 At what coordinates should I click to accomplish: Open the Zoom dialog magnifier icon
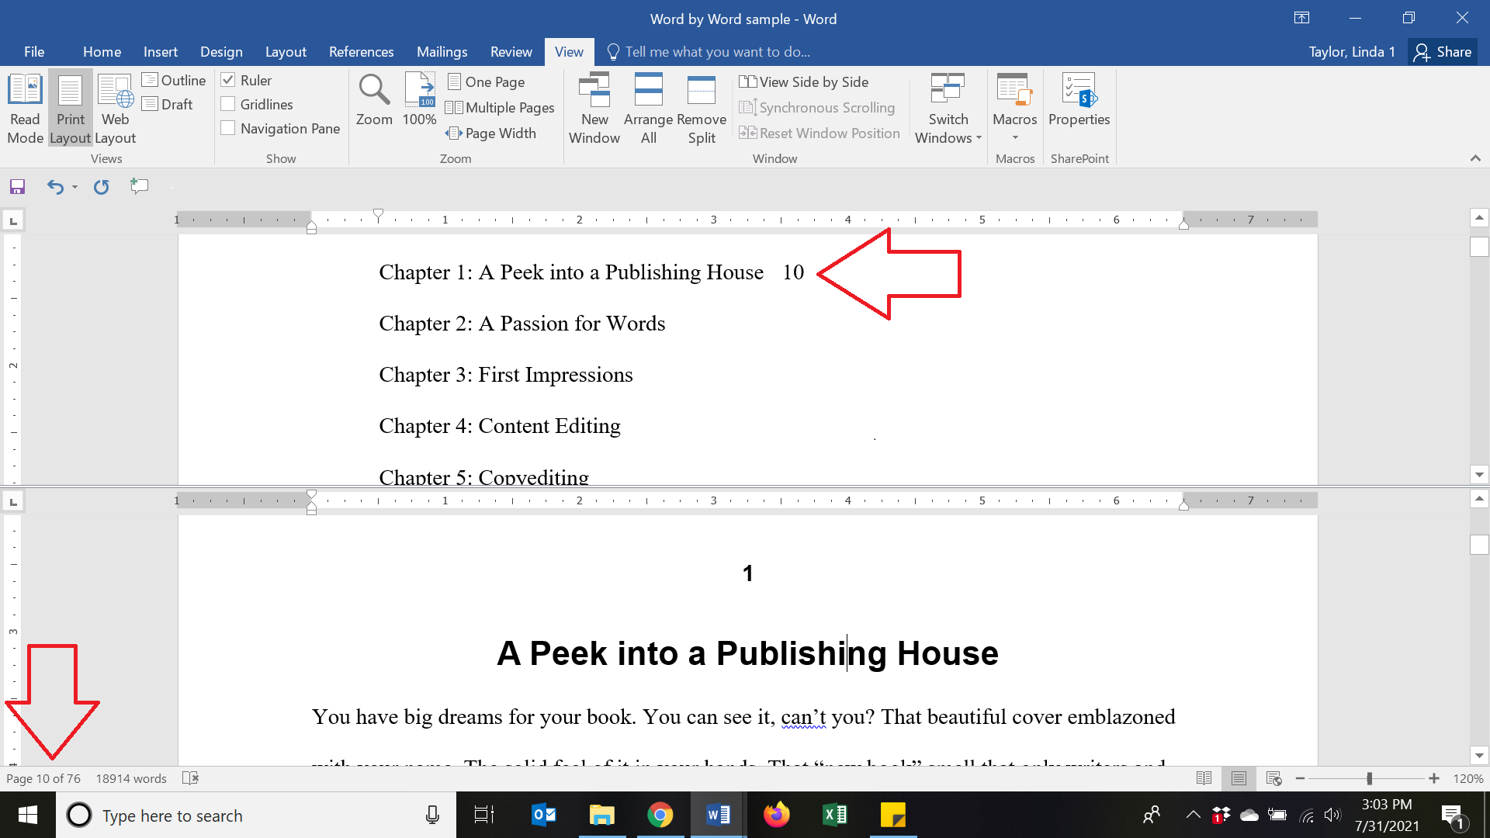click(374, 91)
